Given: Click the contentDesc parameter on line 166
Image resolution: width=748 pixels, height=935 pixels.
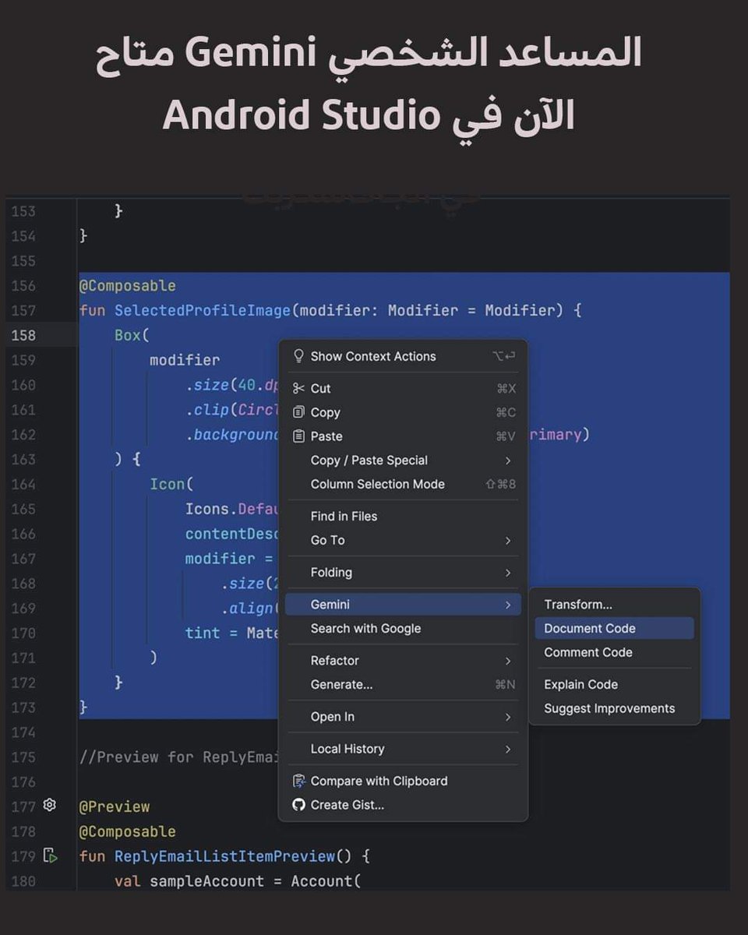Looking at the screenshot, I should [232, 534].
